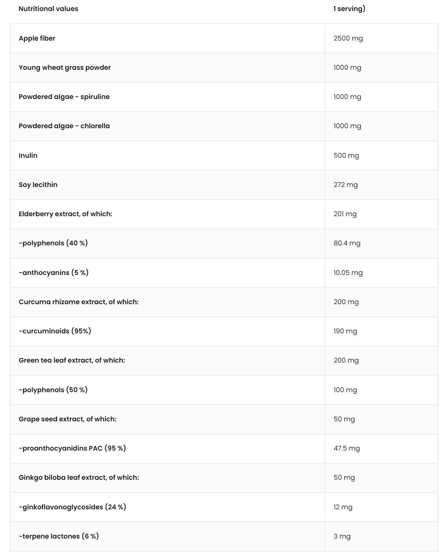Image resolution: width=446 pixels, height=556 pixels.
Task: Click the '2500 mg' value cell
Action: click(348, 38)
